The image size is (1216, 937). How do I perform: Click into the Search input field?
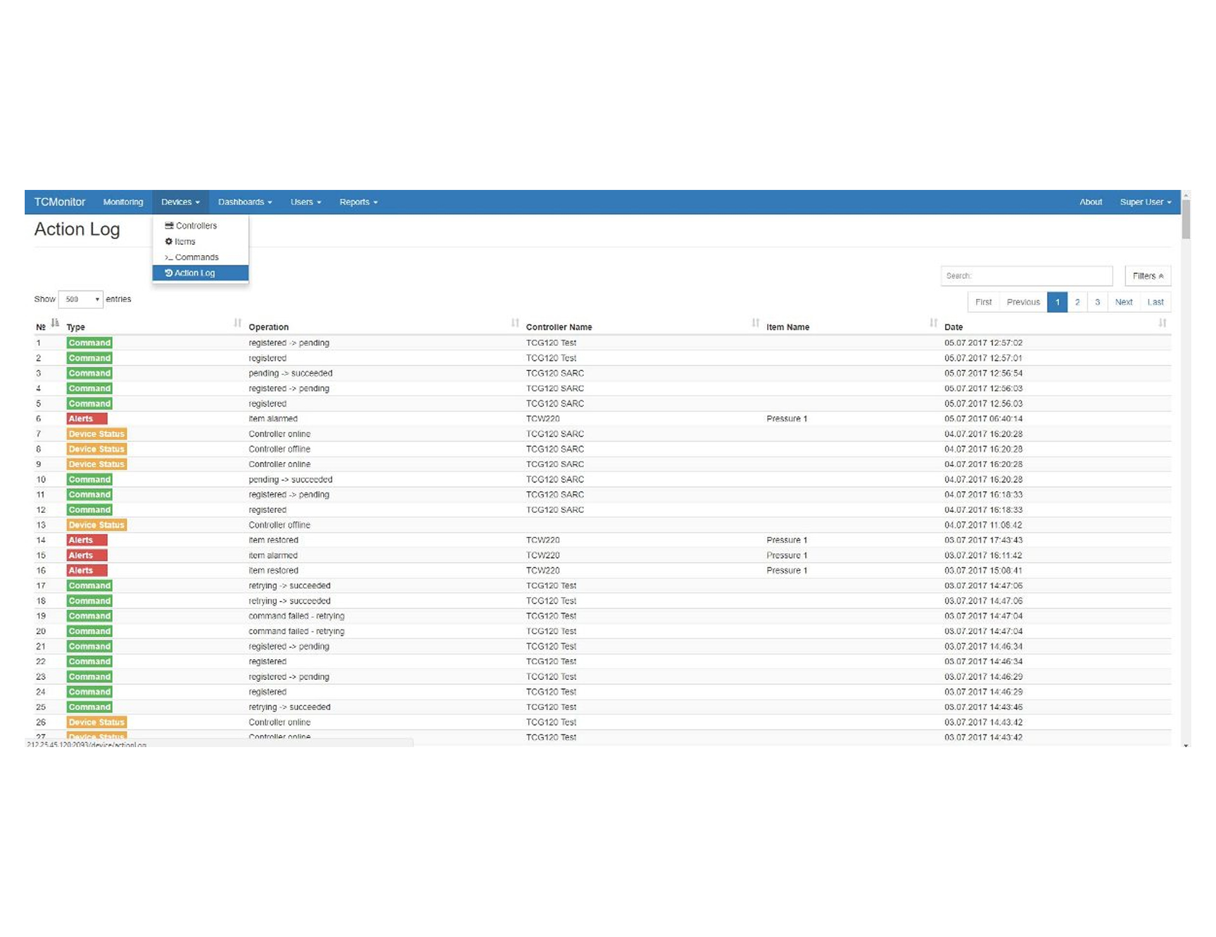[x=1026, y=276]
